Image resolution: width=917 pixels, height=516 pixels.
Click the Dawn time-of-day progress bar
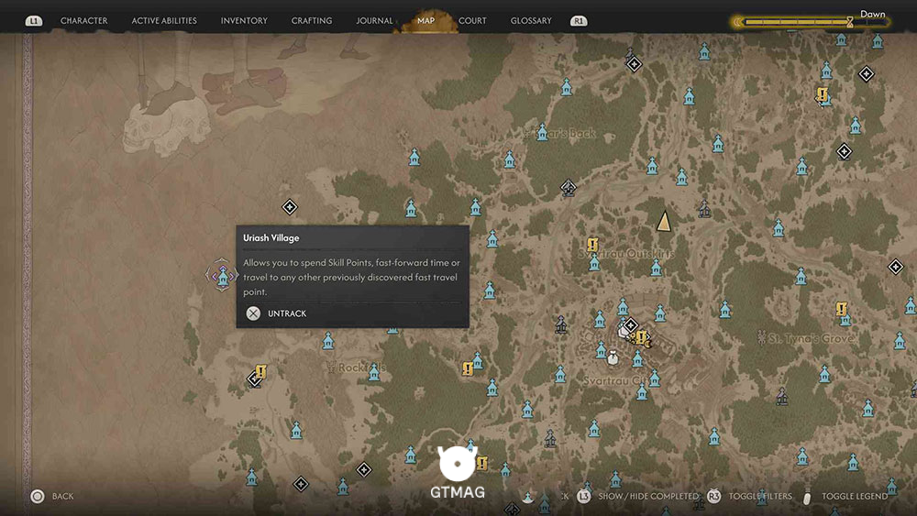pos(810,22)
